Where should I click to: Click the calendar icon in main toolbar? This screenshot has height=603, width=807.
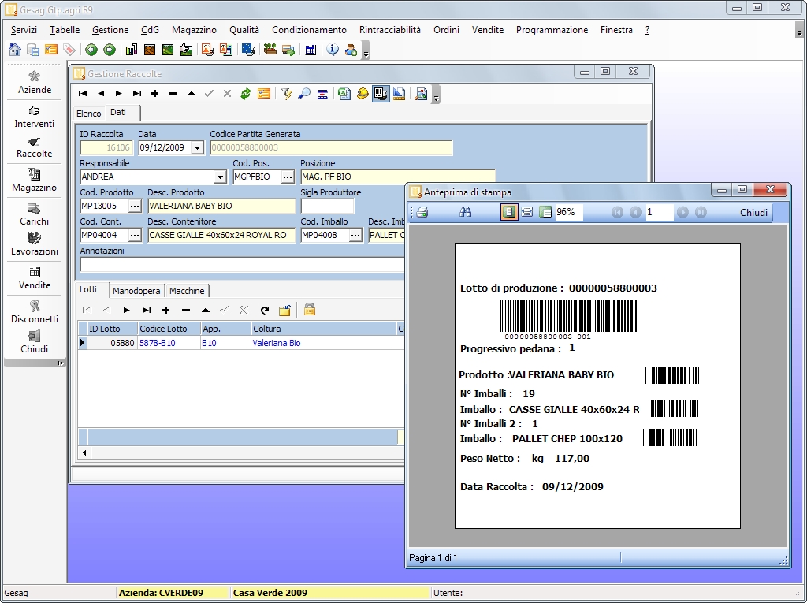click(311, 50)
